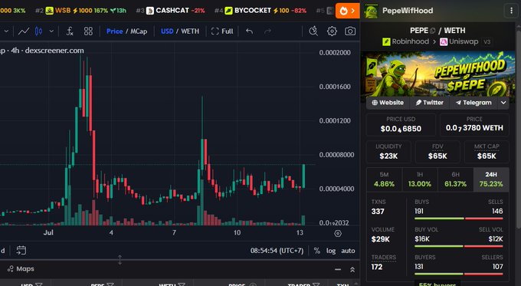The image size is (521, 286).
Task: Click the PepeWifHood frog avatar icon
Action: pos(371,11)
